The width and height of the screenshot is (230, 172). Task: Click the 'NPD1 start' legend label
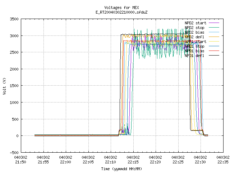click(x=195, y=42)
